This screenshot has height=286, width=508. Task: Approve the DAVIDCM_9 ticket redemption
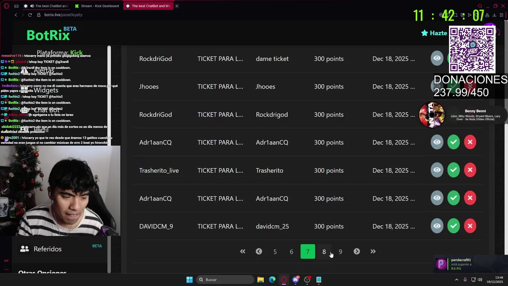[454, 226]
